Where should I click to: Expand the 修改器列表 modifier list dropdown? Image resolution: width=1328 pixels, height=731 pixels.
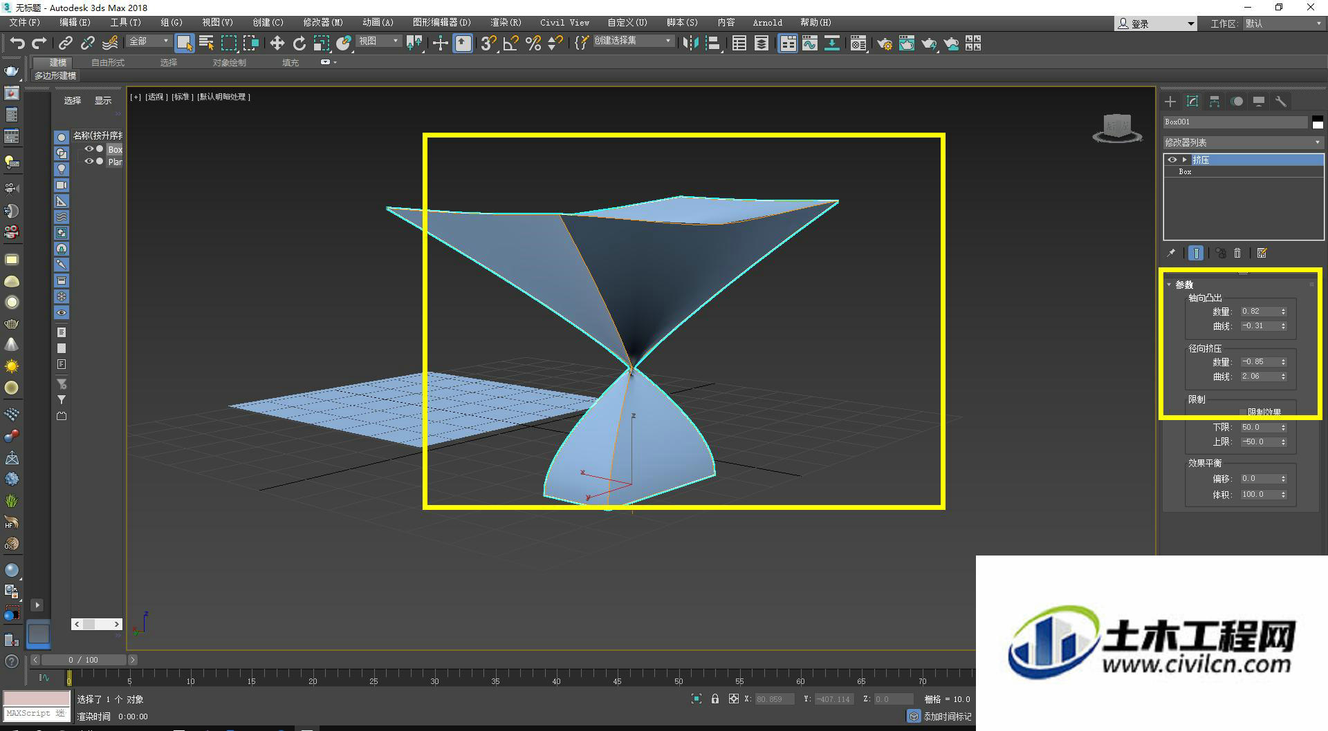pyautogui.click(x=1243, y=142)
